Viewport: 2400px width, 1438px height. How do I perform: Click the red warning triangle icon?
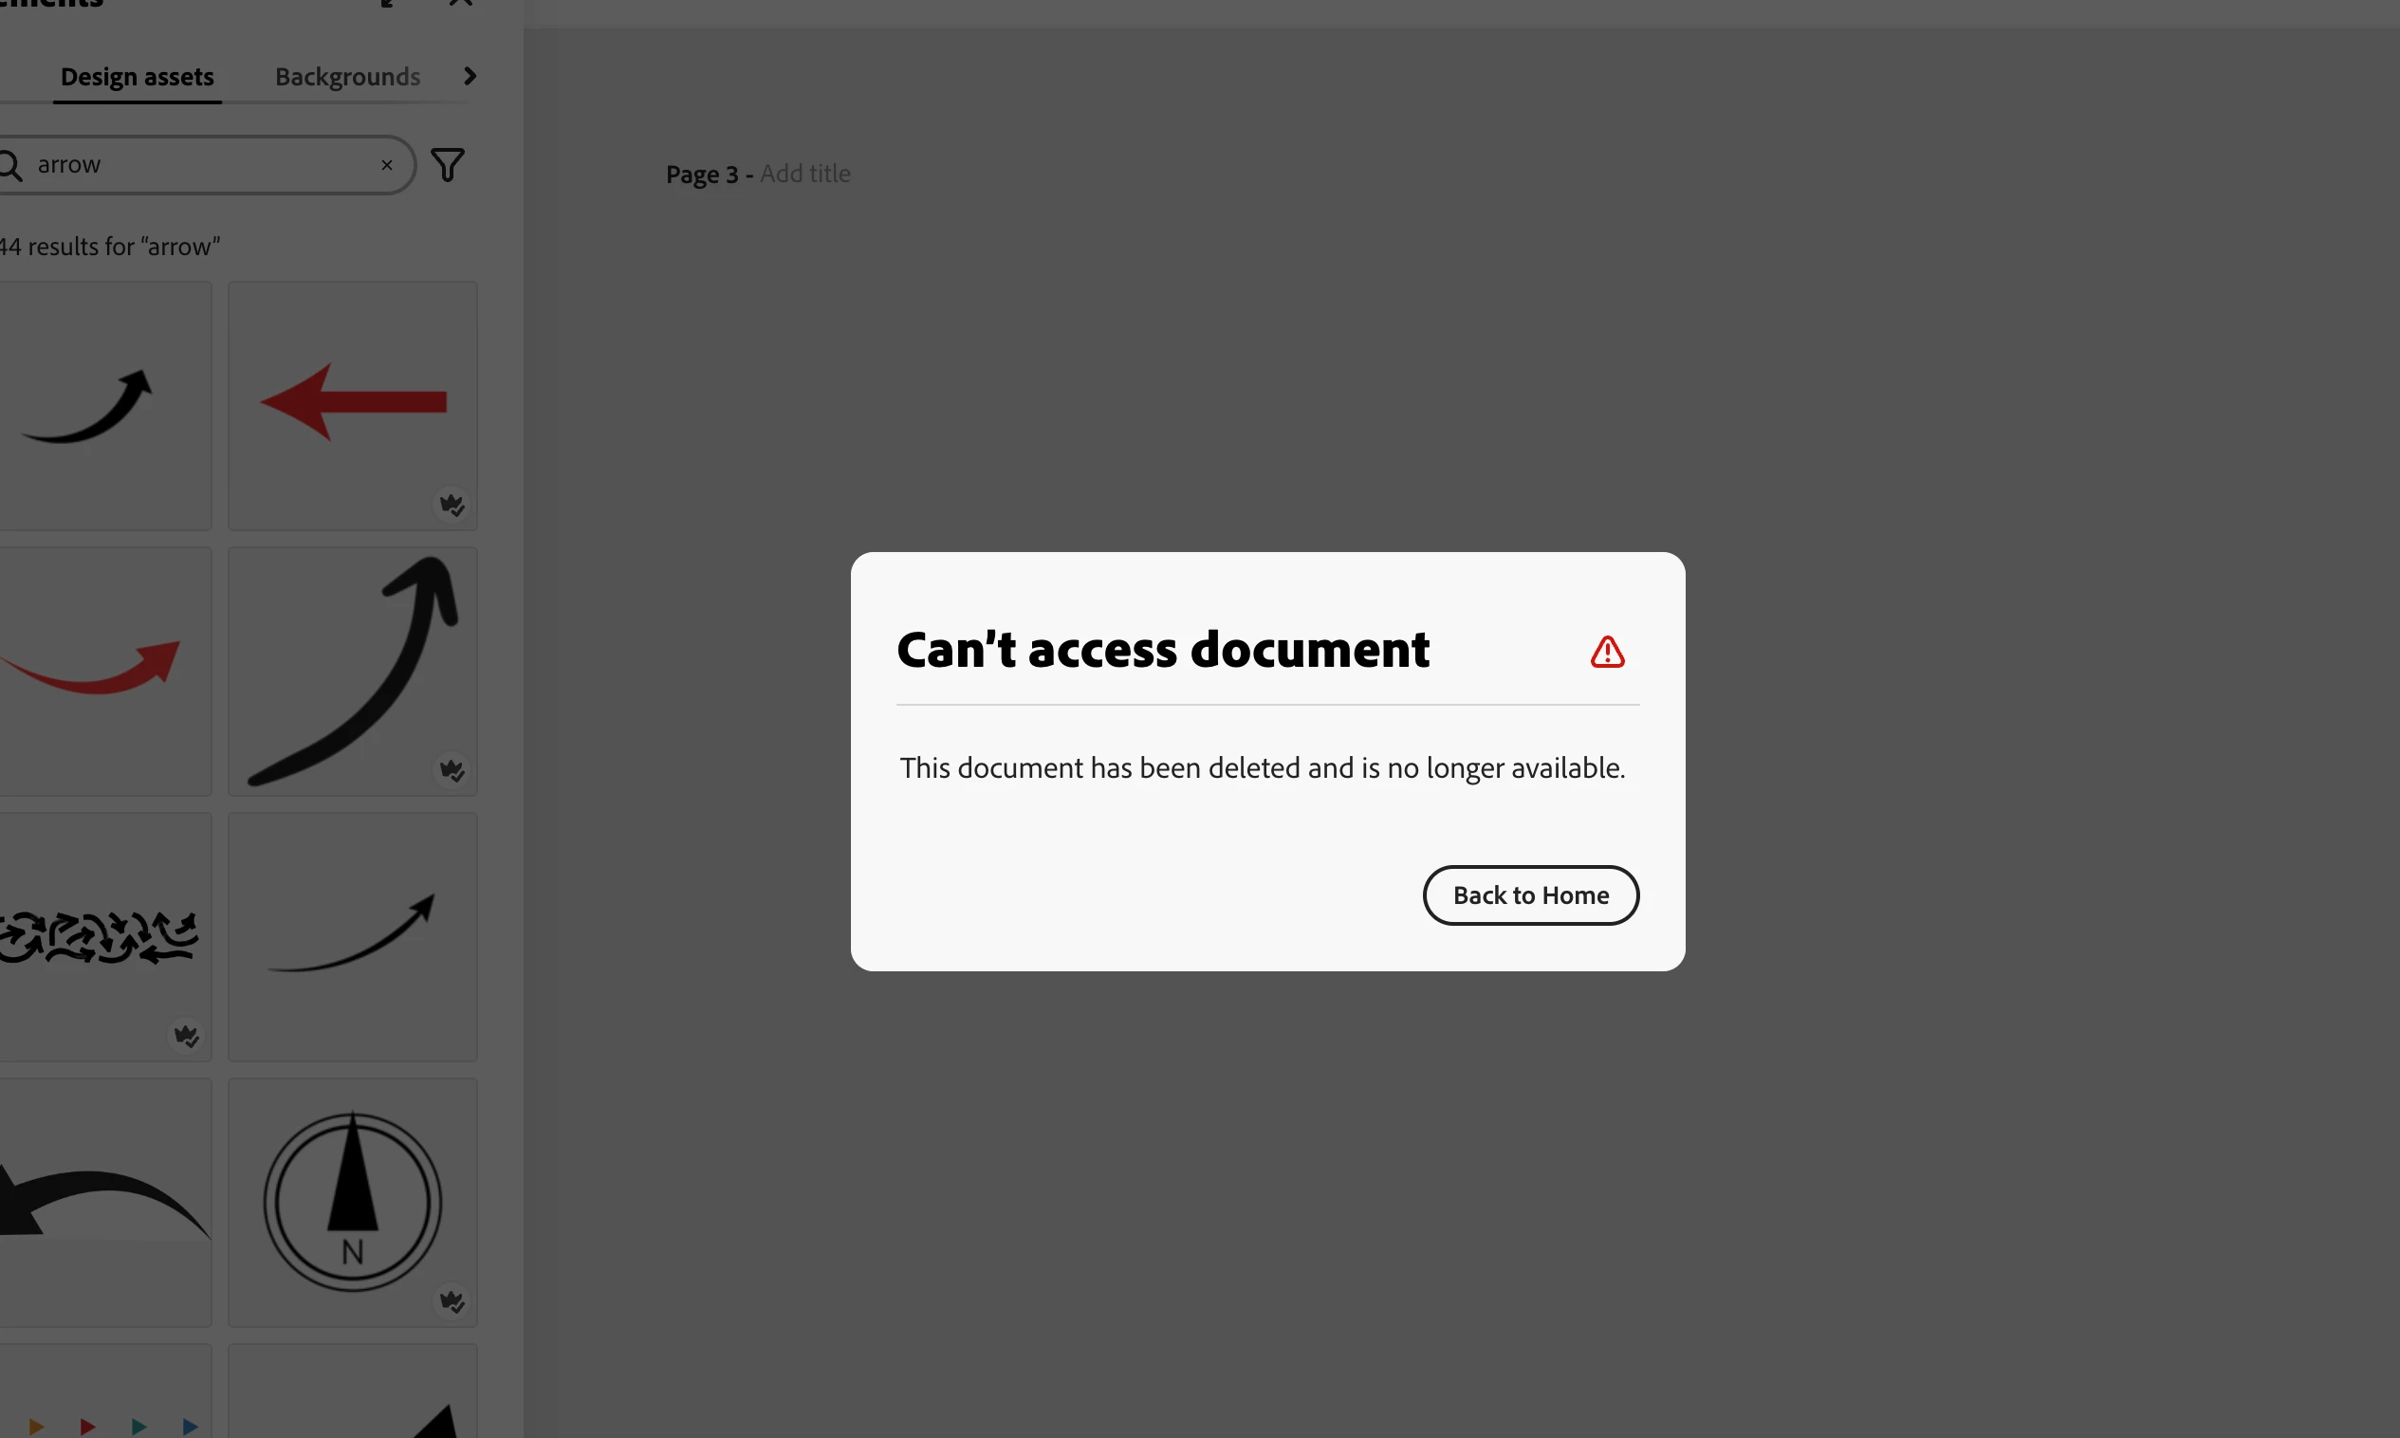pyautogui.click(x=1606, y=651)
